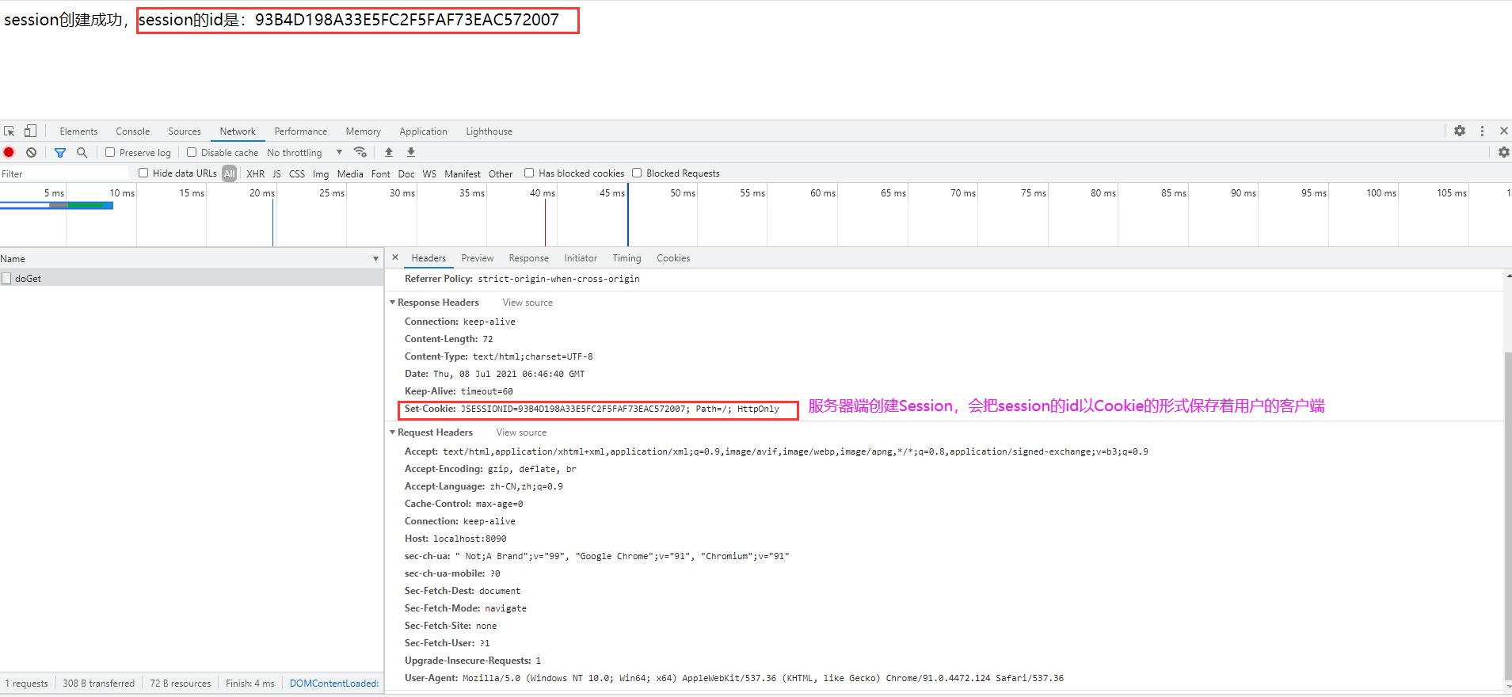This screenshot has height=697, width=1512.
Task: Filter requests by CSS type
Action: tap(297, 173)
